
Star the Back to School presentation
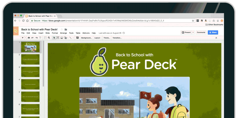coord(62,29)
